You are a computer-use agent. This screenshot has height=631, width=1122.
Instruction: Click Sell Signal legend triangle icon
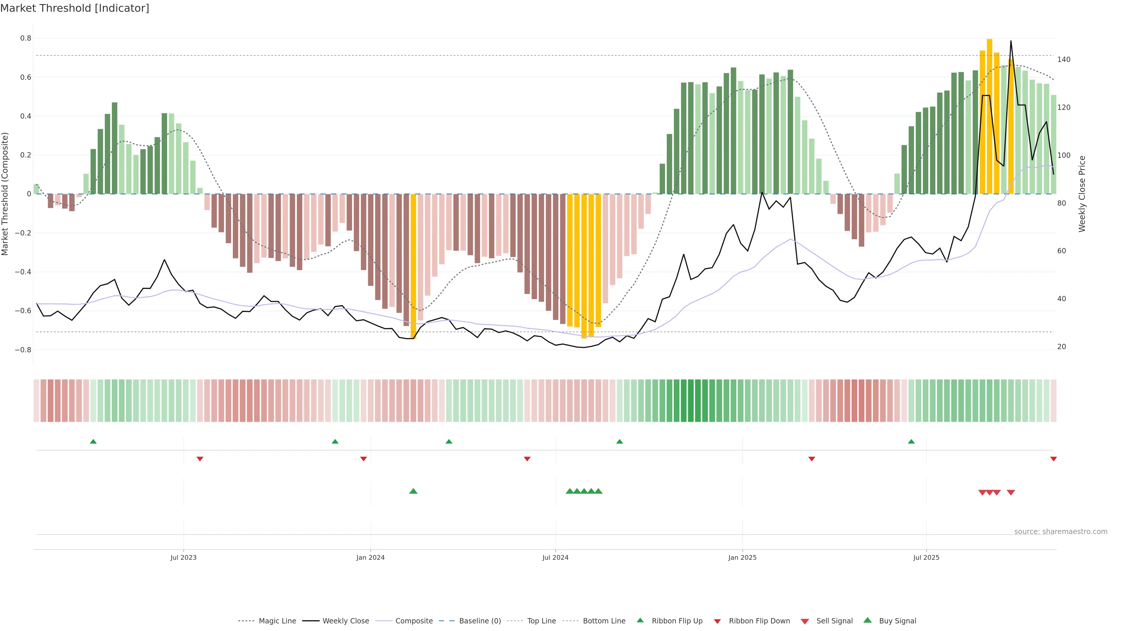pyautogui.click(x=804, y=621)
